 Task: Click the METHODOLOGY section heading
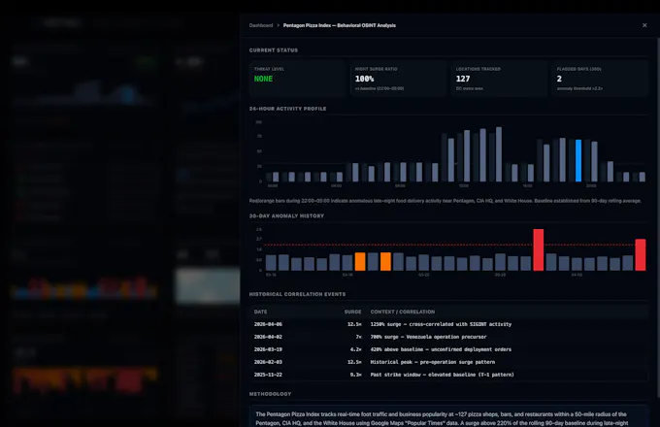tap(270, 394)
